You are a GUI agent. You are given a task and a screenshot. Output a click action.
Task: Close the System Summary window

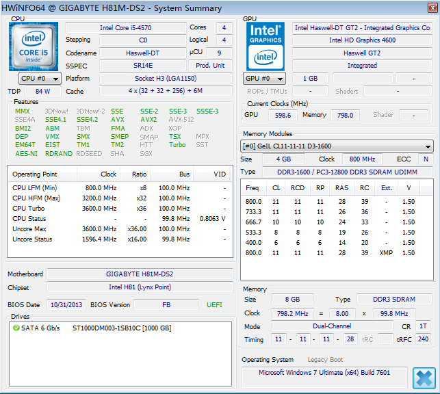pyautogui.click(x=432, y=8)
